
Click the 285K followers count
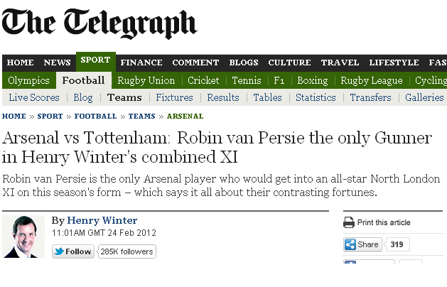[x=127, y=251]
